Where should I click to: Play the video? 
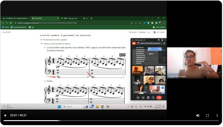pos(5,115)
